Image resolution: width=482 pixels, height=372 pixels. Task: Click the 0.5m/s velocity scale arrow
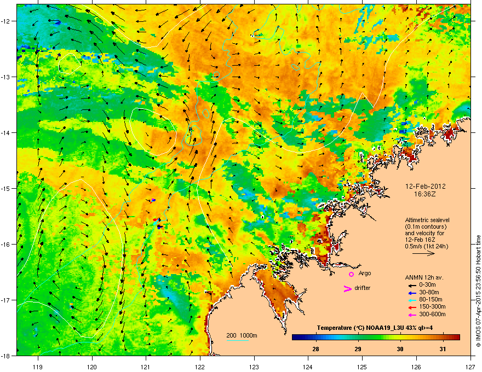[x=423, y=253]
